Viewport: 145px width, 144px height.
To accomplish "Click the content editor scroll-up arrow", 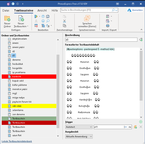I will point(141,49).
